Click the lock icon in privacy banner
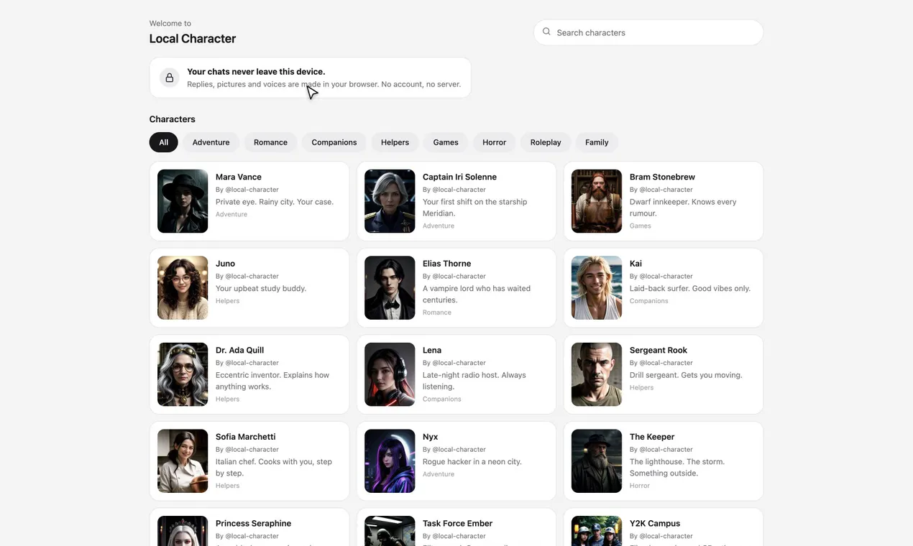913x546 pixels. tap(170, 78)
